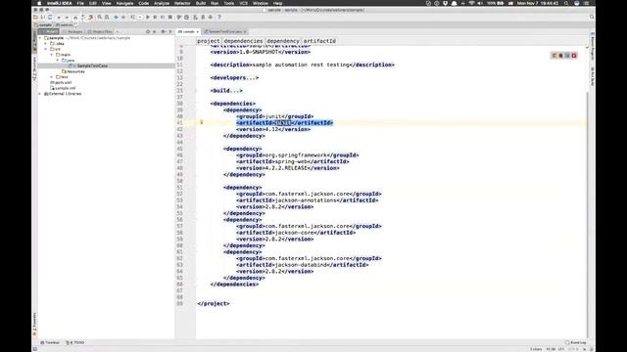Click the Synchronize toolbar icon
The width and height of the screenshot is (627, 352).
(50, 18)
